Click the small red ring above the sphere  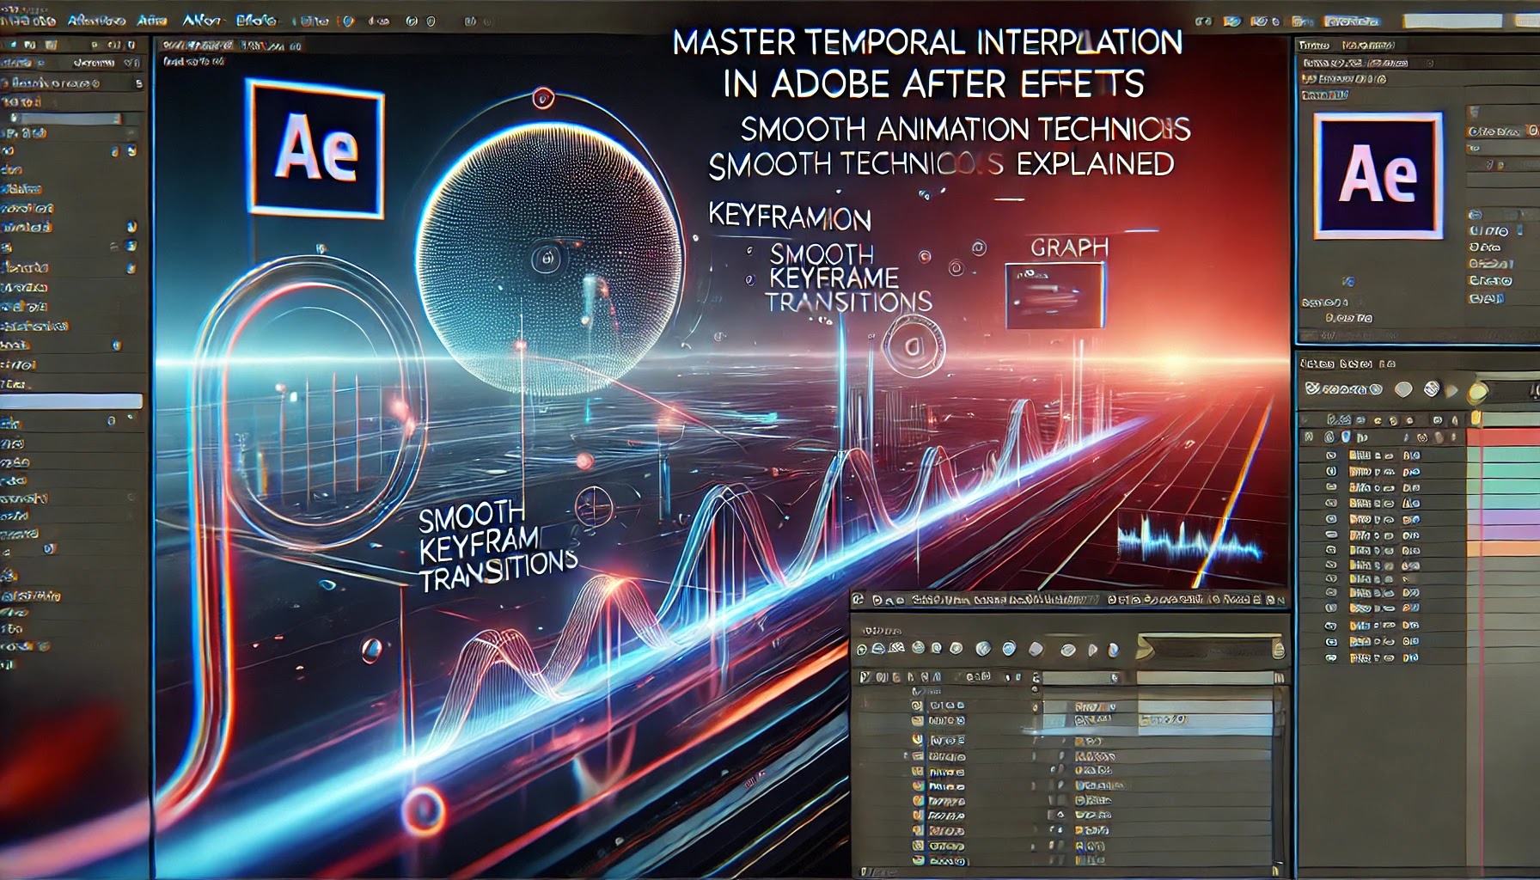click(x=543, y=98)
